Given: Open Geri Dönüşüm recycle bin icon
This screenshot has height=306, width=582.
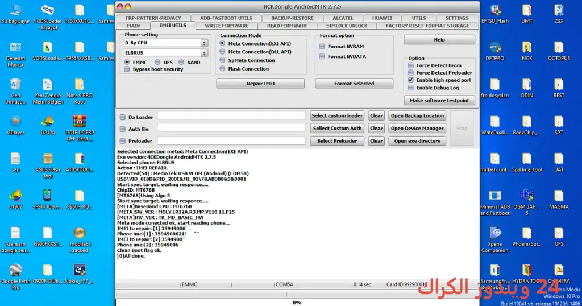Looking at the screenshot, I should point(15,91).
